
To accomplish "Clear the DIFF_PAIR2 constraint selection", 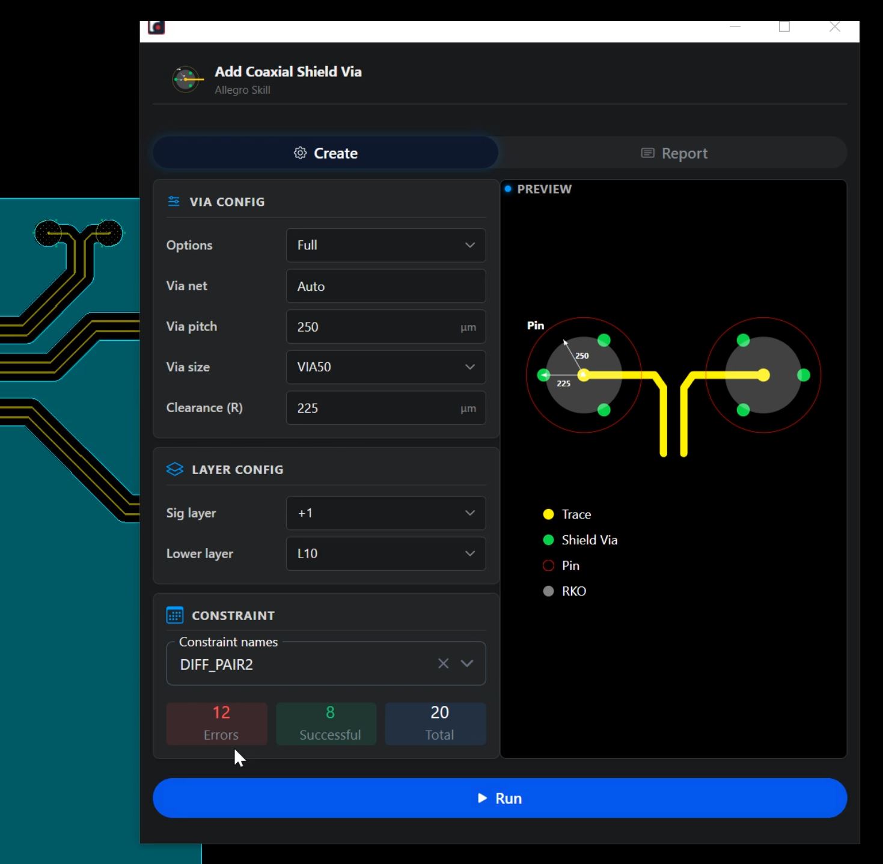I will (x=443, y=663).
